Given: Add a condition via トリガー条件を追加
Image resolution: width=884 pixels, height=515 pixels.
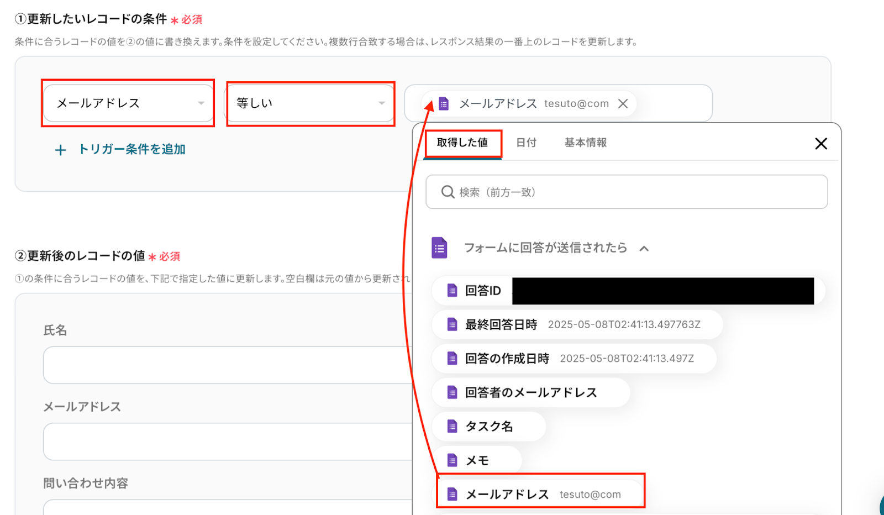Looking at the screenshot, I should click(131, 150).
